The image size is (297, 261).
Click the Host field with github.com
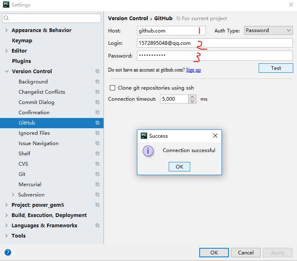pos(171,30)
